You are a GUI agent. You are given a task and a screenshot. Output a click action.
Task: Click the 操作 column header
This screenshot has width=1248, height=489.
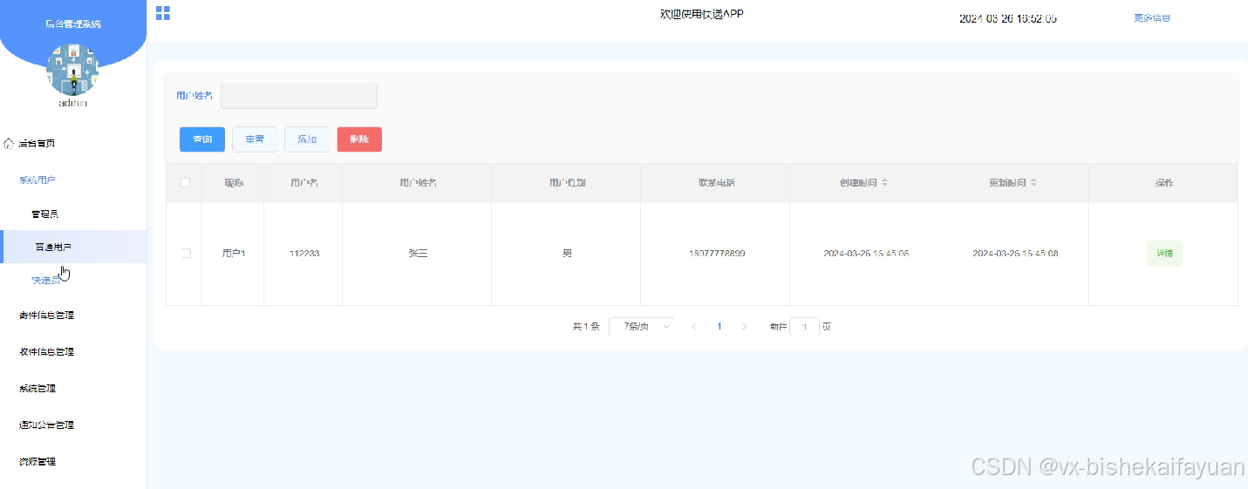[1164, 183]
